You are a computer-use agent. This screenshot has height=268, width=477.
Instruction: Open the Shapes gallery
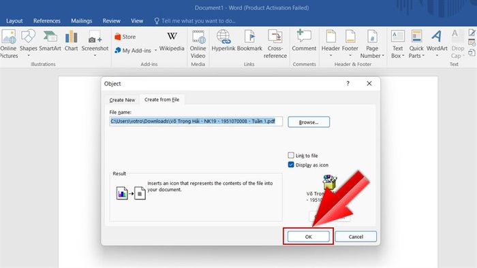[29, 42]
